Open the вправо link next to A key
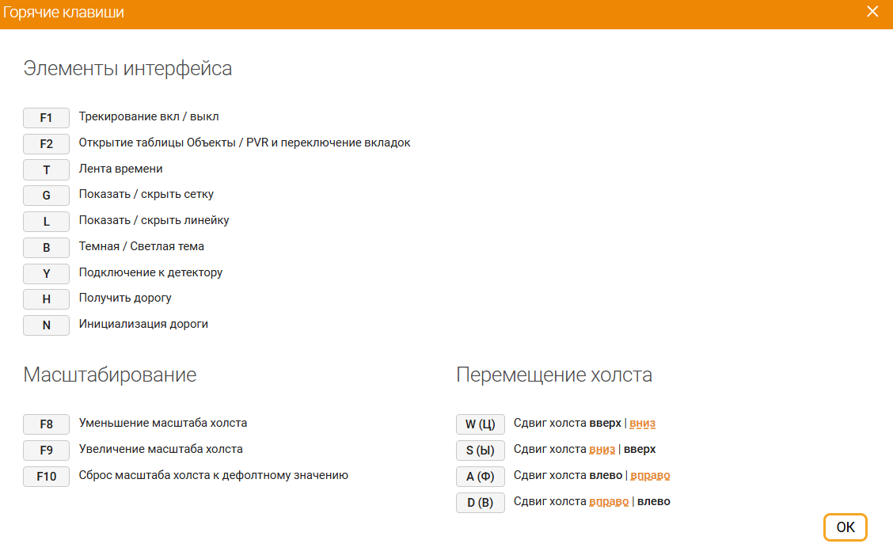The height and width of the screenshot is (559, 893). [x=651, y=476]
